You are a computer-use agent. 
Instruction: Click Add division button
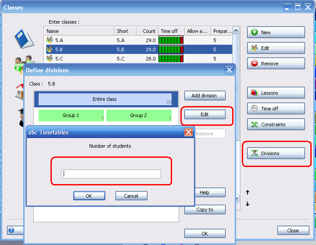click(205, 96)
